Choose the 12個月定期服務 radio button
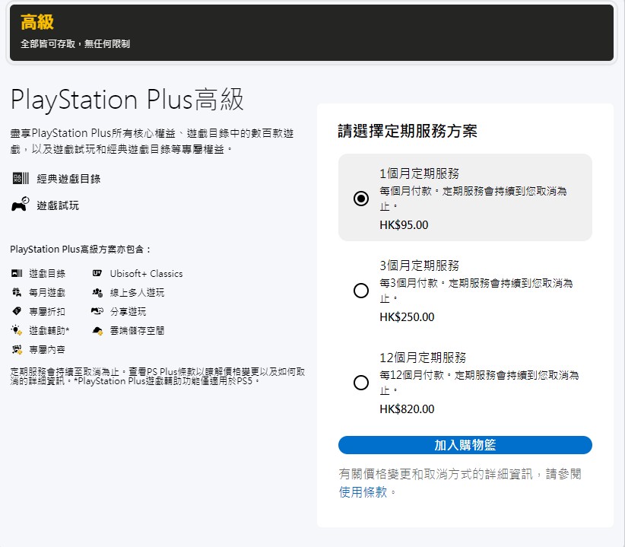 click(361, 383)
